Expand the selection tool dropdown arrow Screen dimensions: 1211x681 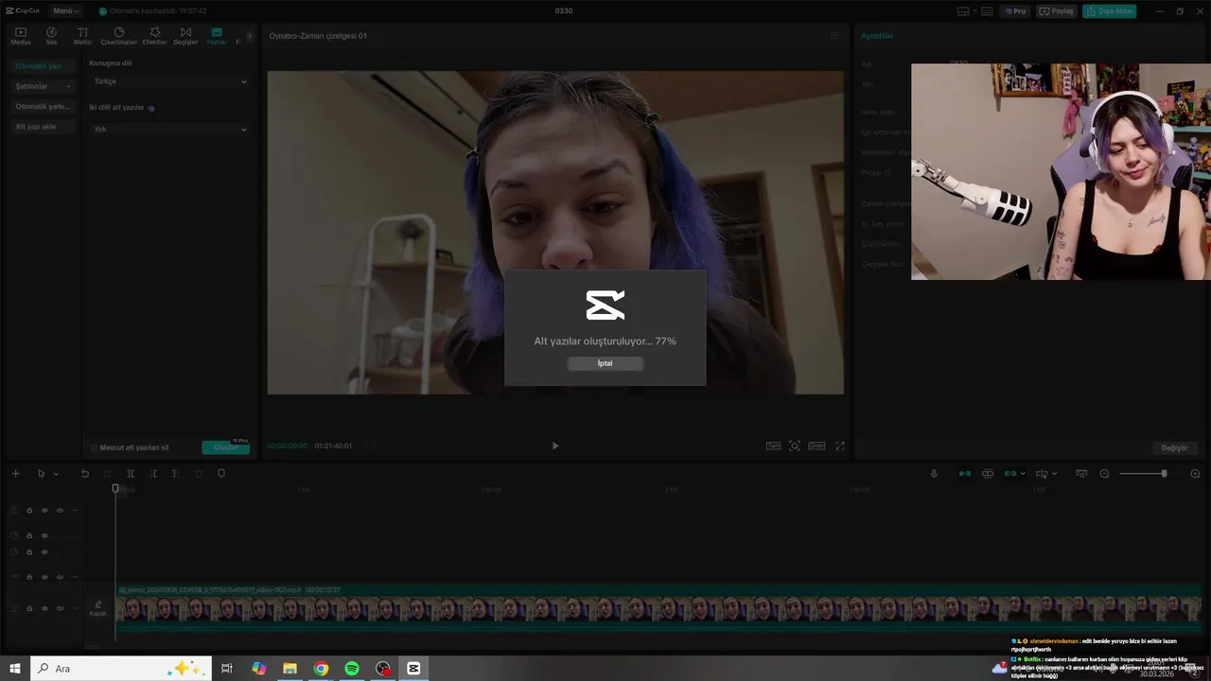[x=56, y=474]
